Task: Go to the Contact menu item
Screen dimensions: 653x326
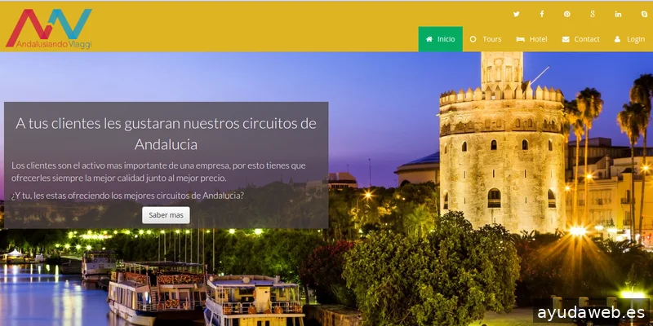Action: point(580,39)
